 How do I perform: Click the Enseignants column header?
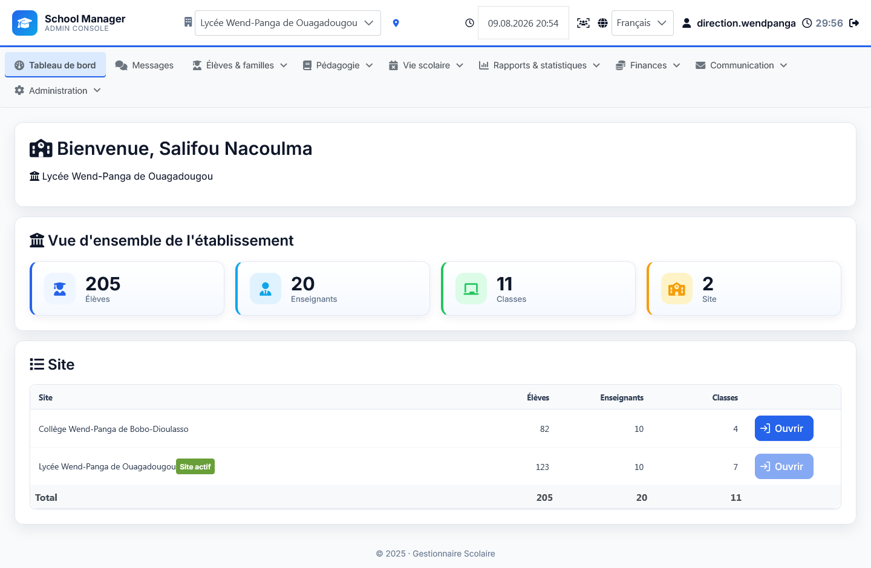pyautogui.click(x=622, y=397)
